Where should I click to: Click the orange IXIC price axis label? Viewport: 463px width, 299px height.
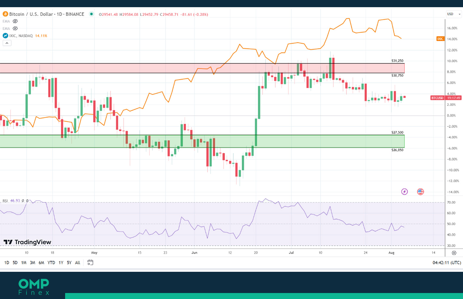point(440,39)
